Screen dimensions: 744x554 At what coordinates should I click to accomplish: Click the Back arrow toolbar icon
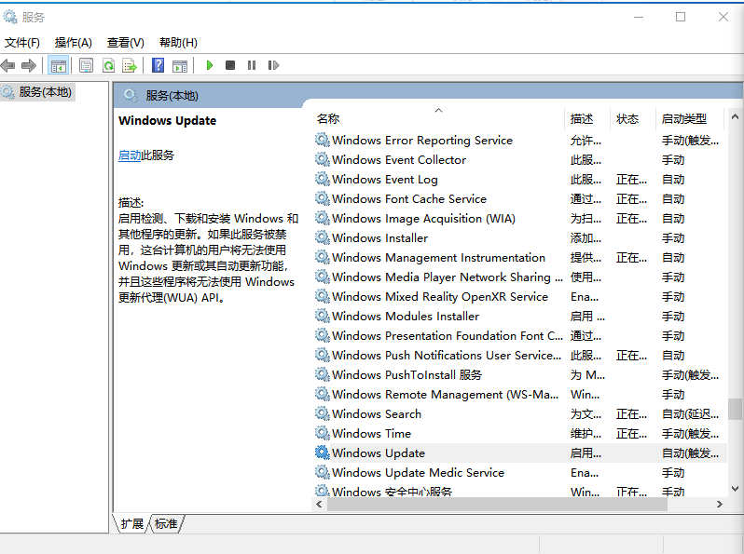coord(8,65)
